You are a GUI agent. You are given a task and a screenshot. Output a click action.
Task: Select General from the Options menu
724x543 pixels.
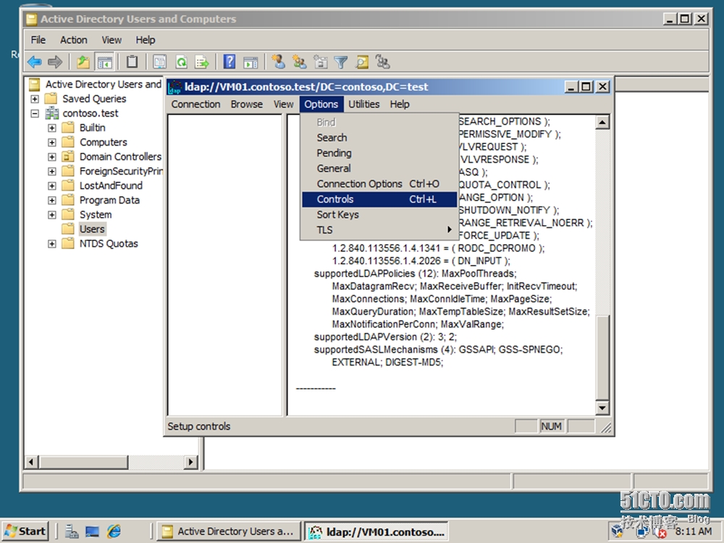(x=379, y=169)
